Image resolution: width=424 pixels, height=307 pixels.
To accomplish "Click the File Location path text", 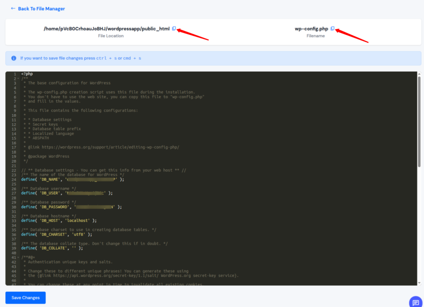I will pos(106,28).
